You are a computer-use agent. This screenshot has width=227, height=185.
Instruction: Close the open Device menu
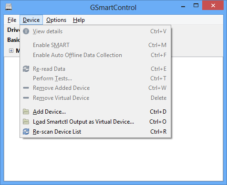[x=31, y=20]
